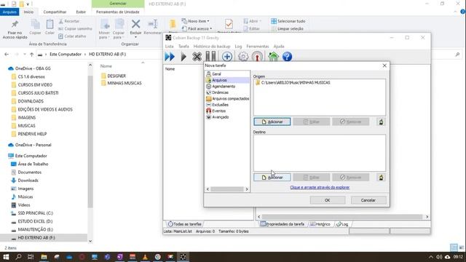466x262 pixels.
Task: Go up one folder level in Explorer
Action: pos(31,55)
